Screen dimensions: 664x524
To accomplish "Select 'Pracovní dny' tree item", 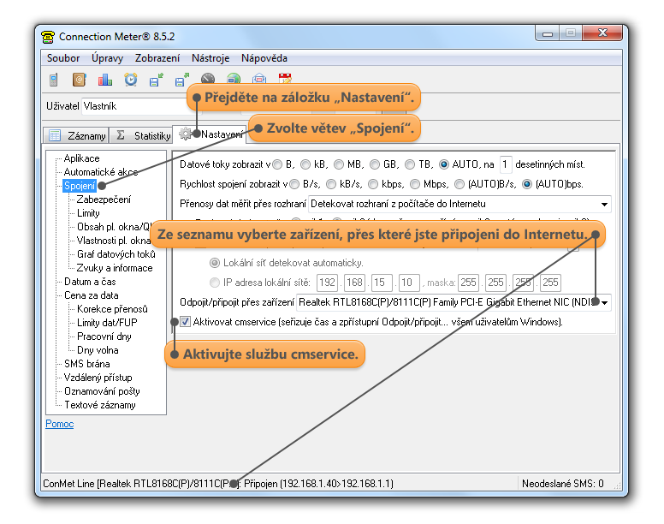I will click(x=104, y=336).
